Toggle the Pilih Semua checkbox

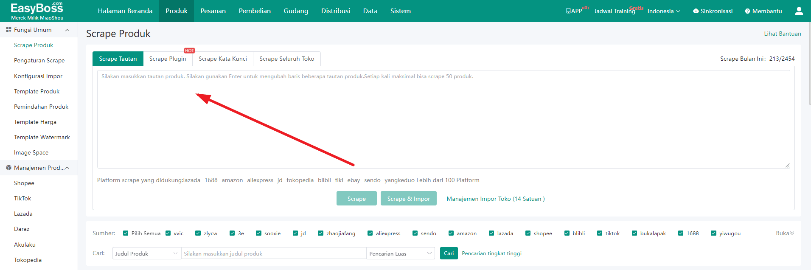(x=126, y=233)
